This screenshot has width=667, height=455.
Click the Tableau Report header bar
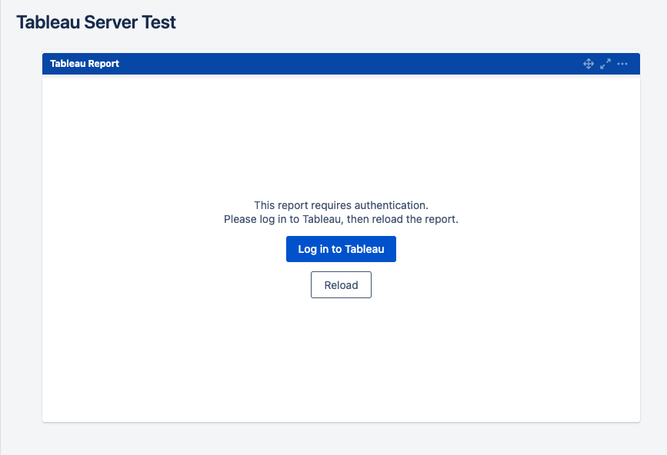point(308,64)
